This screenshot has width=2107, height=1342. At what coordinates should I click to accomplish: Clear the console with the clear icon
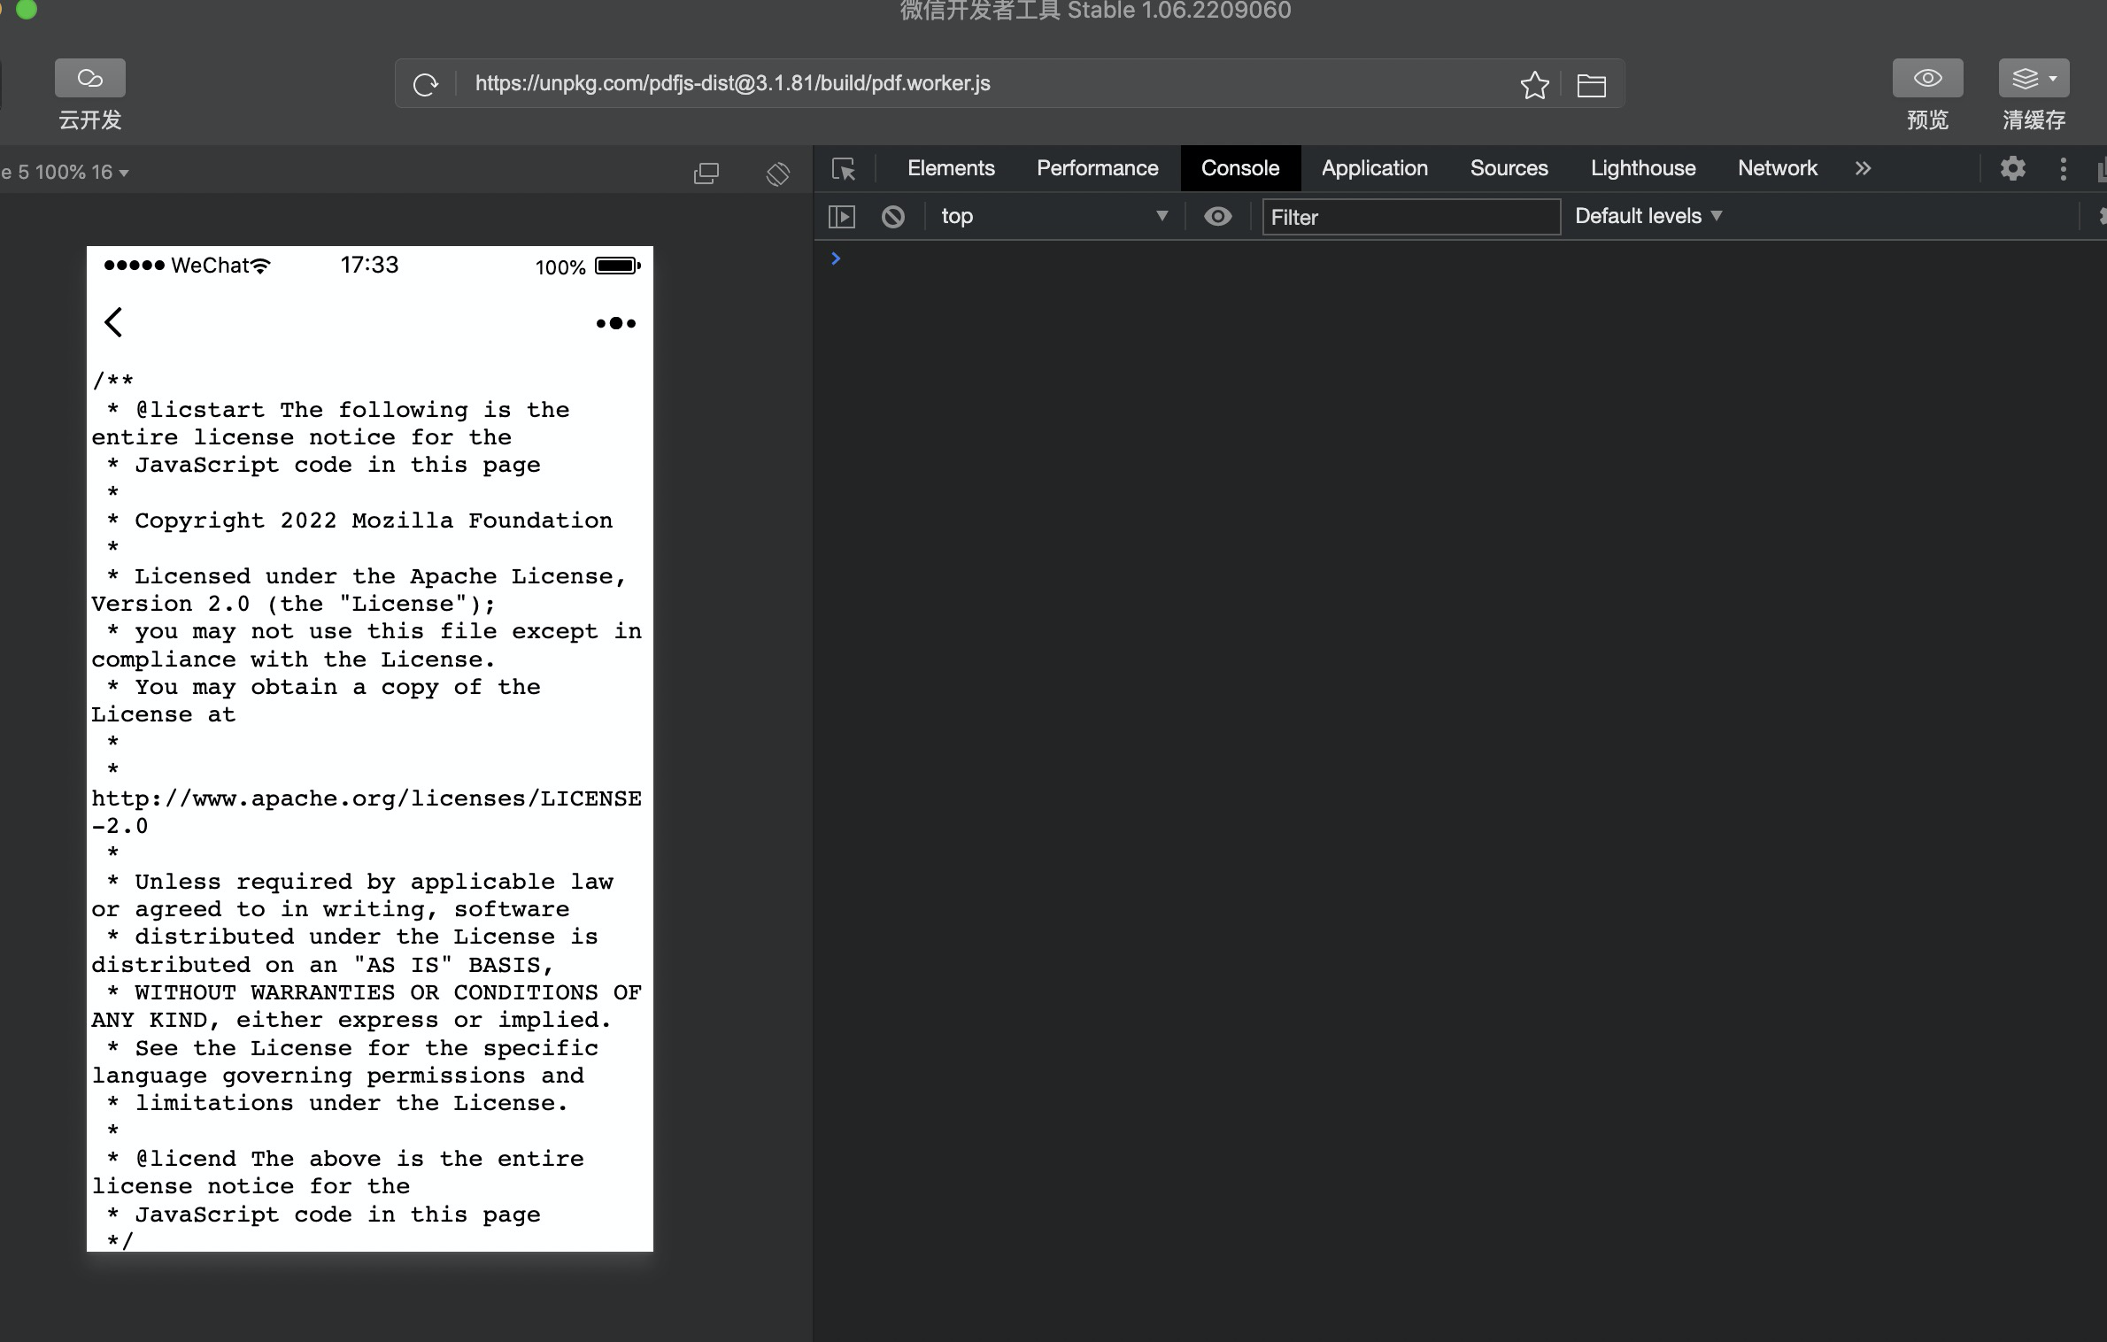(892, 216)
